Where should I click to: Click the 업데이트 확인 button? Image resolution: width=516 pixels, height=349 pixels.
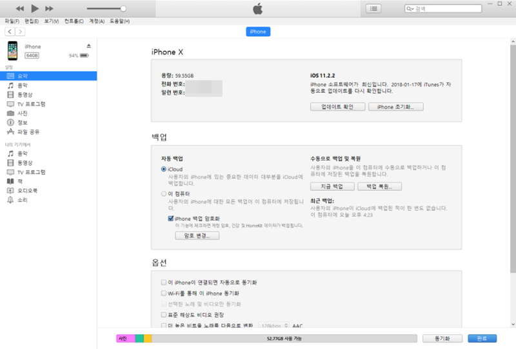tap(337, 107)
